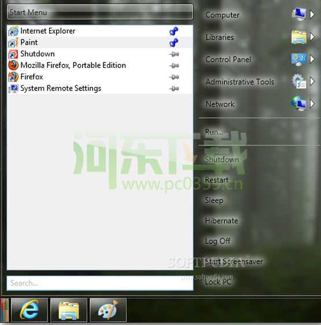Click the Internet Explorer program icon in list
Viewport: 321px width, 325px height.
pos(13,31)
